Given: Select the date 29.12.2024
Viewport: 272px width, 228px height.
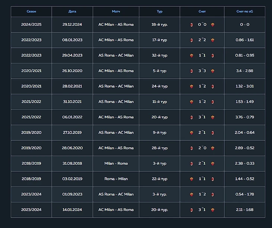Looking at the screenshot, I should point(72,25).
